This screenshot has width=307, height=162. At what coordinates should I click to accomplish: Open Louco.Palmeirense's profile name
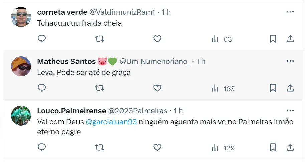pos(71,111)
